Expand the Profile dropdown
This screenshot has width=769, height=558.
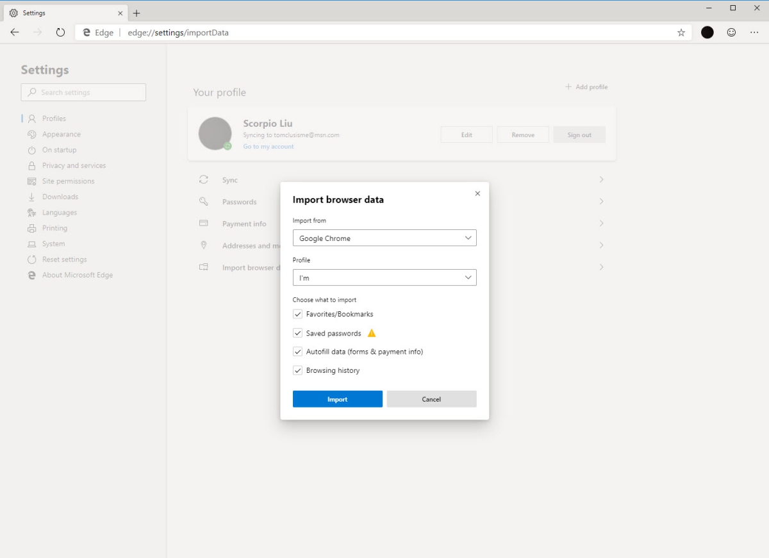tap(384, 278)
